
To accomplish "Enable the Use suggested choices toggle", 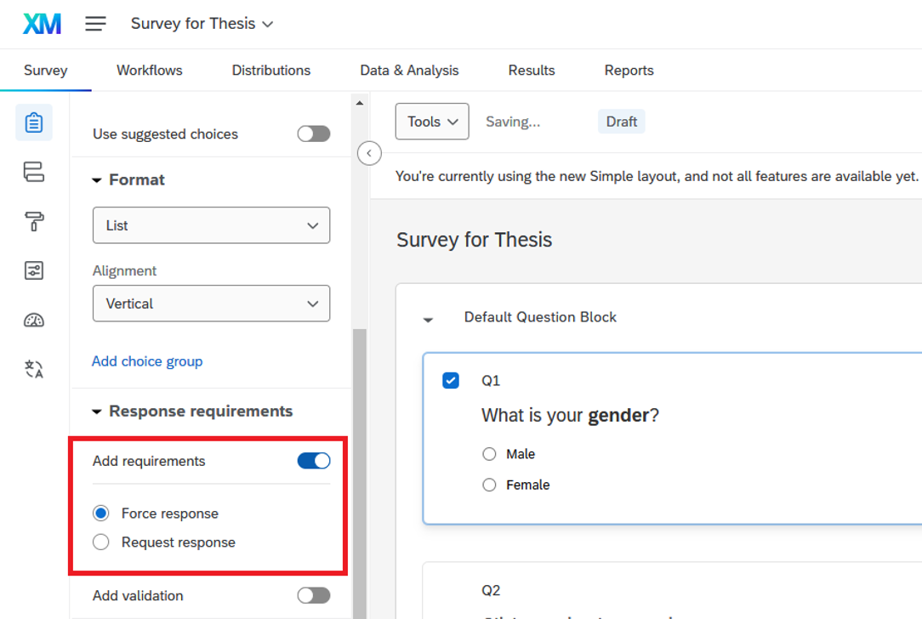I will click(x=313, y=134).
